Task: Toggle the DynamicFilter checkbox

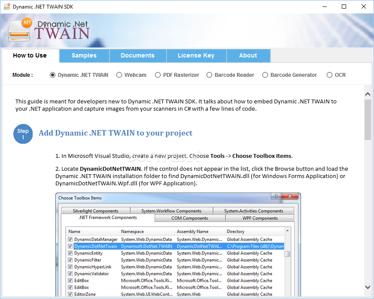Action: click(x=70, y=260)
